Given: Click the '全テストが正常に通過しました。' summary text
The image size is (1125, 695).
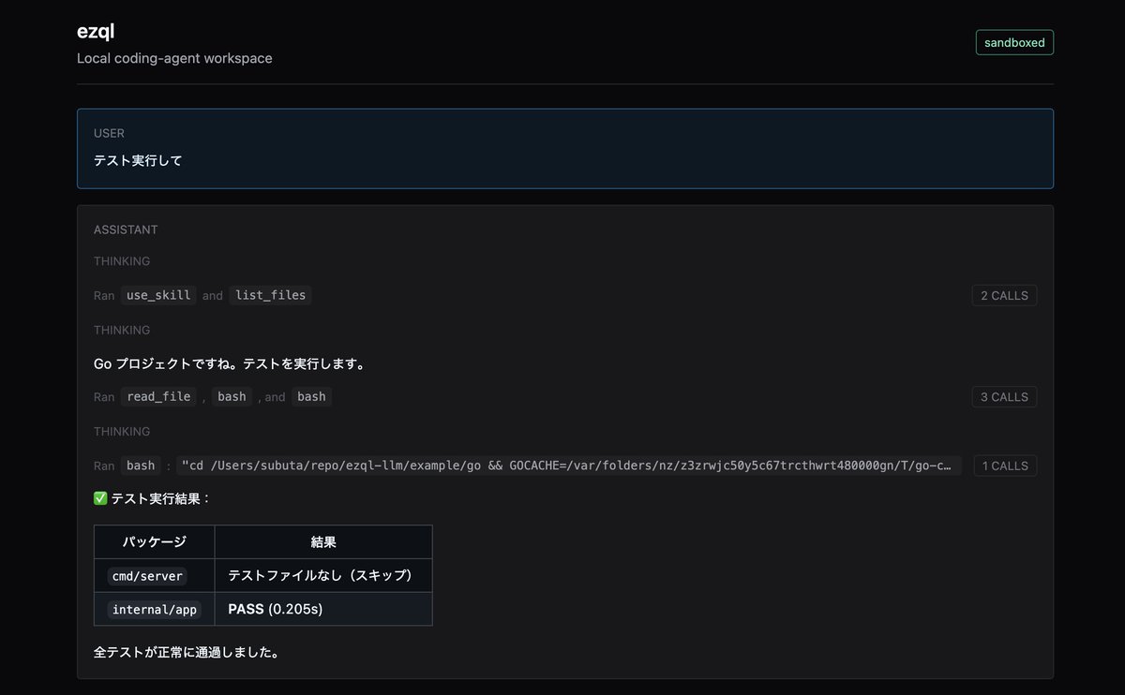Looking at the screenshot, I should click(x=187, y=651).
